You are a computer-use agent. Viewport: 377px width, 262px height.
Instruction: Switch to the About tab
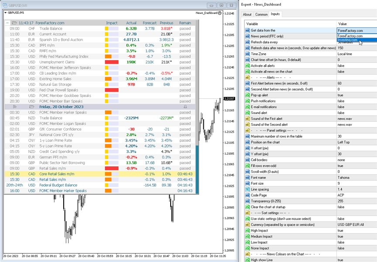coord(247,14)
